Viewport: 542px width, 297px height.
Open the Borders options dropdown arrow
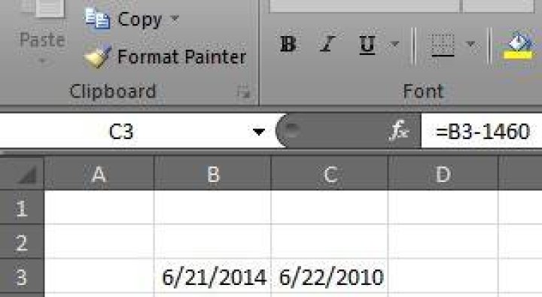click(470, 44)
